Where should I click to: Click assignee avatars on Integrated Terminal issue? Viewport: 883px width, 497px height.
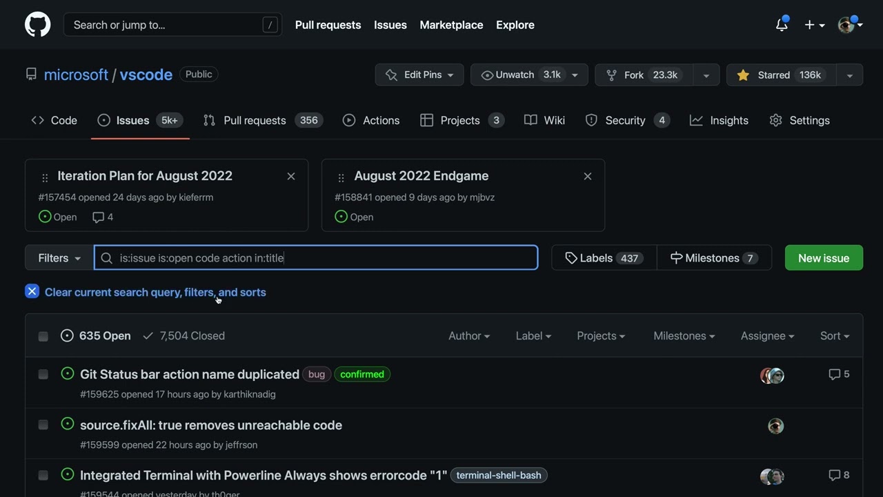click(x=773, y=476)
